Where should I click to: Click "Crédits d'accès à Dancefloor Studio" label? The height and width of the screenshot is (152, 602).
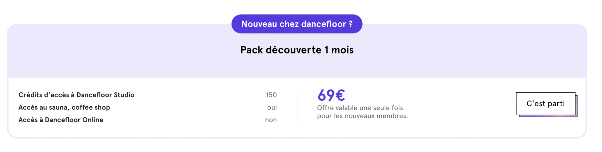point(76,95)
